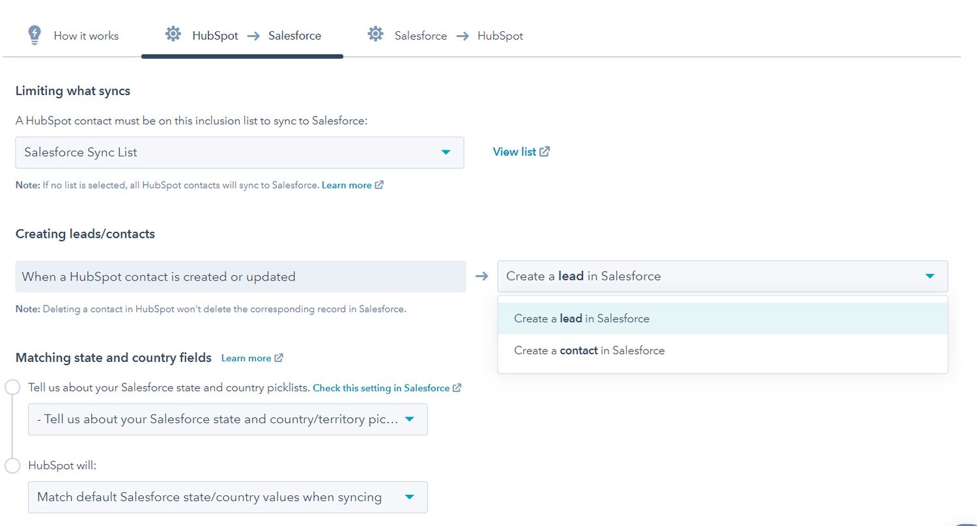Open the How it works tab
977x526 pixels.
(86, 36)
